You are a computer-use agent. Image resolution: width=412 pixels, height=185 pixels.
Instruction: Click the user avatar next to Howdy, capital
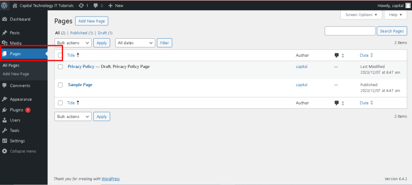click(408, 6)
